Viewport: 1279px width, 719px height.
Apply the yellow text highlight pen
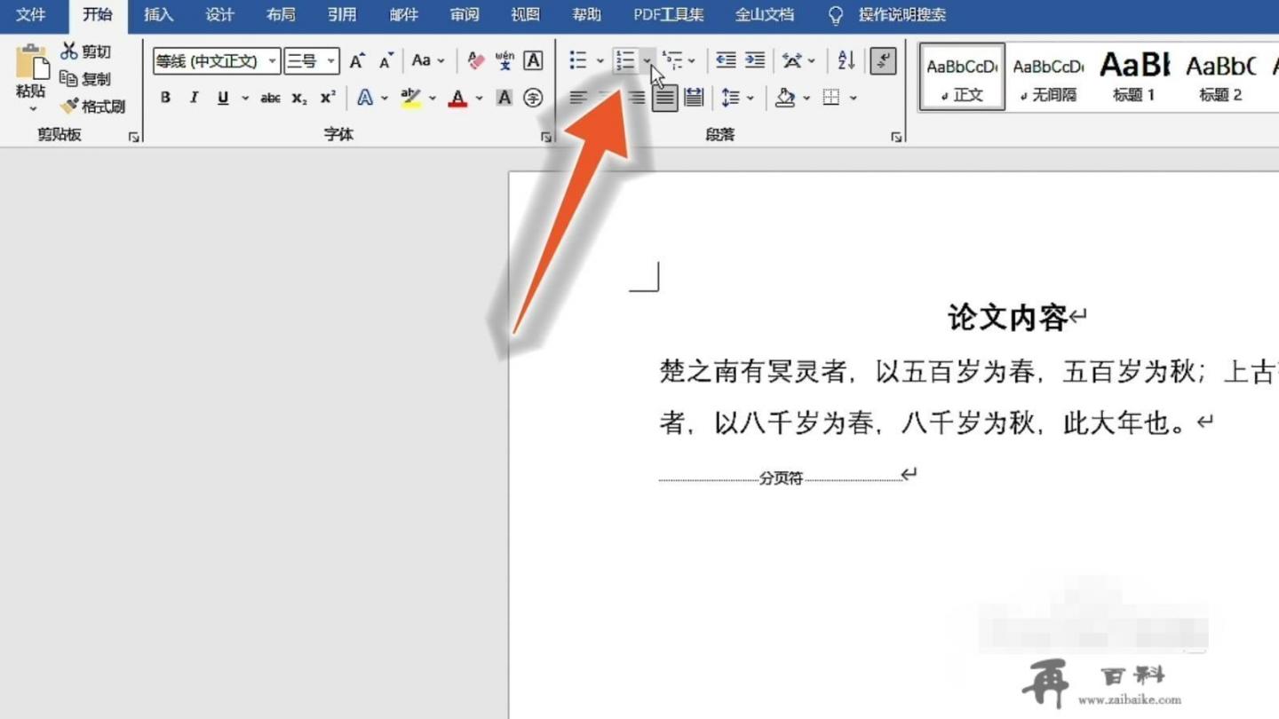pos(410,98)
